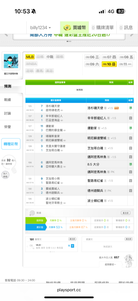Open the 討論 sidebar tab
Image resolution: width=138 pixels, height=301 pixels.
(11, 113)
